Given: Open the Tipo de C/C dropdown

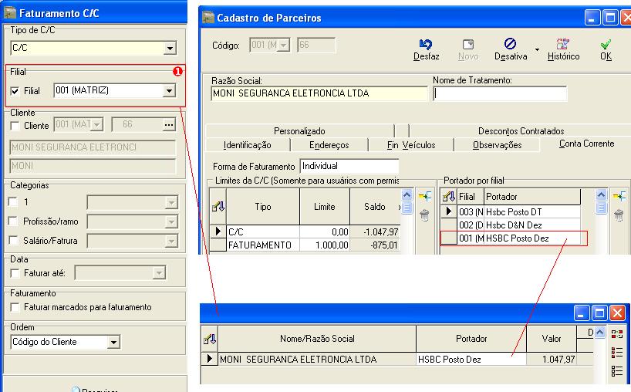Looking at the screenshot, I should click(x=170, y=49).
